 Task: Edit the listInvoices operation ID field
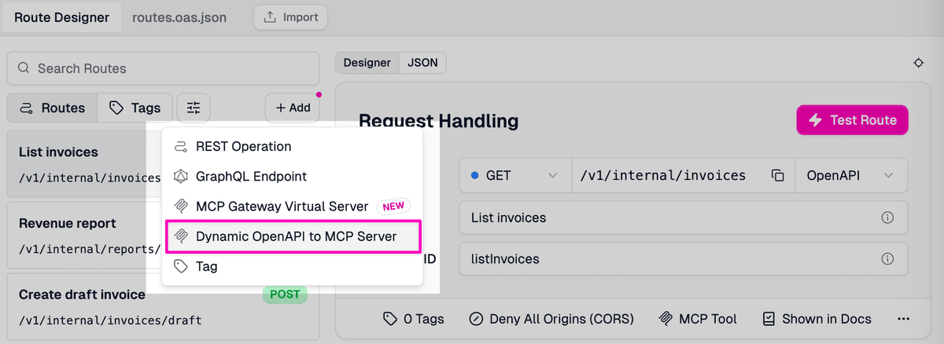tap(684, 258)
